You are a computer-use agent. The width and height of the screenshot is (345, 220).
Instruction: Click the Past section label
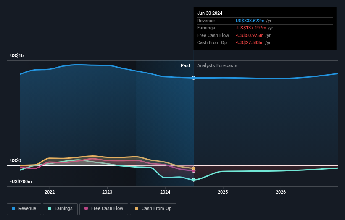click(x=185, y=65)
